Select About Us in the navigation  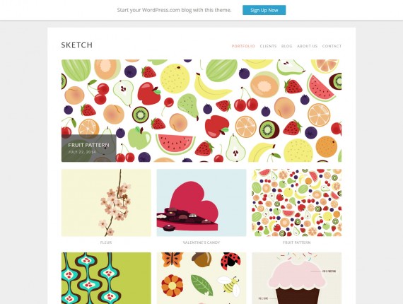(x=307, y=46)
